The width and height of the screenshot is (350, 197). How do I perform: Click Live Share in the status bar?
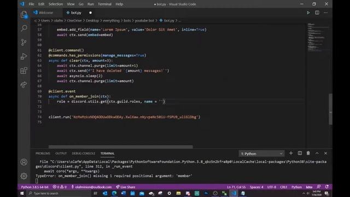(x=125, y=187)
